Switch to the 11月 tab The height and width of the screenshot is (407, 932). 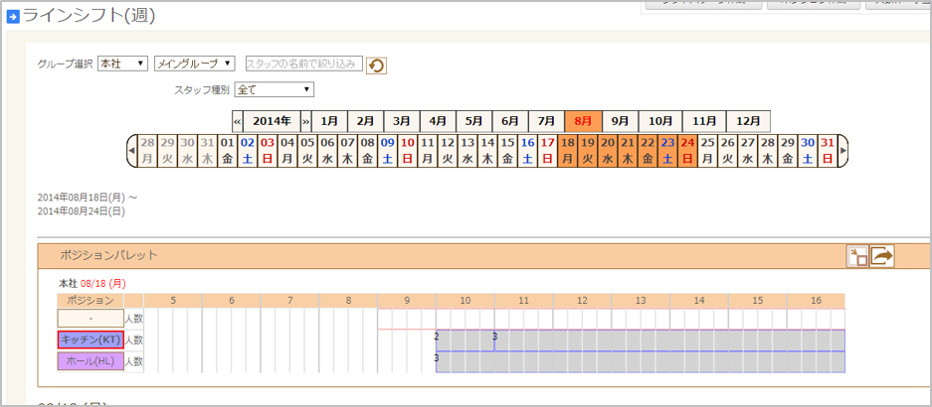click(704, 121)
